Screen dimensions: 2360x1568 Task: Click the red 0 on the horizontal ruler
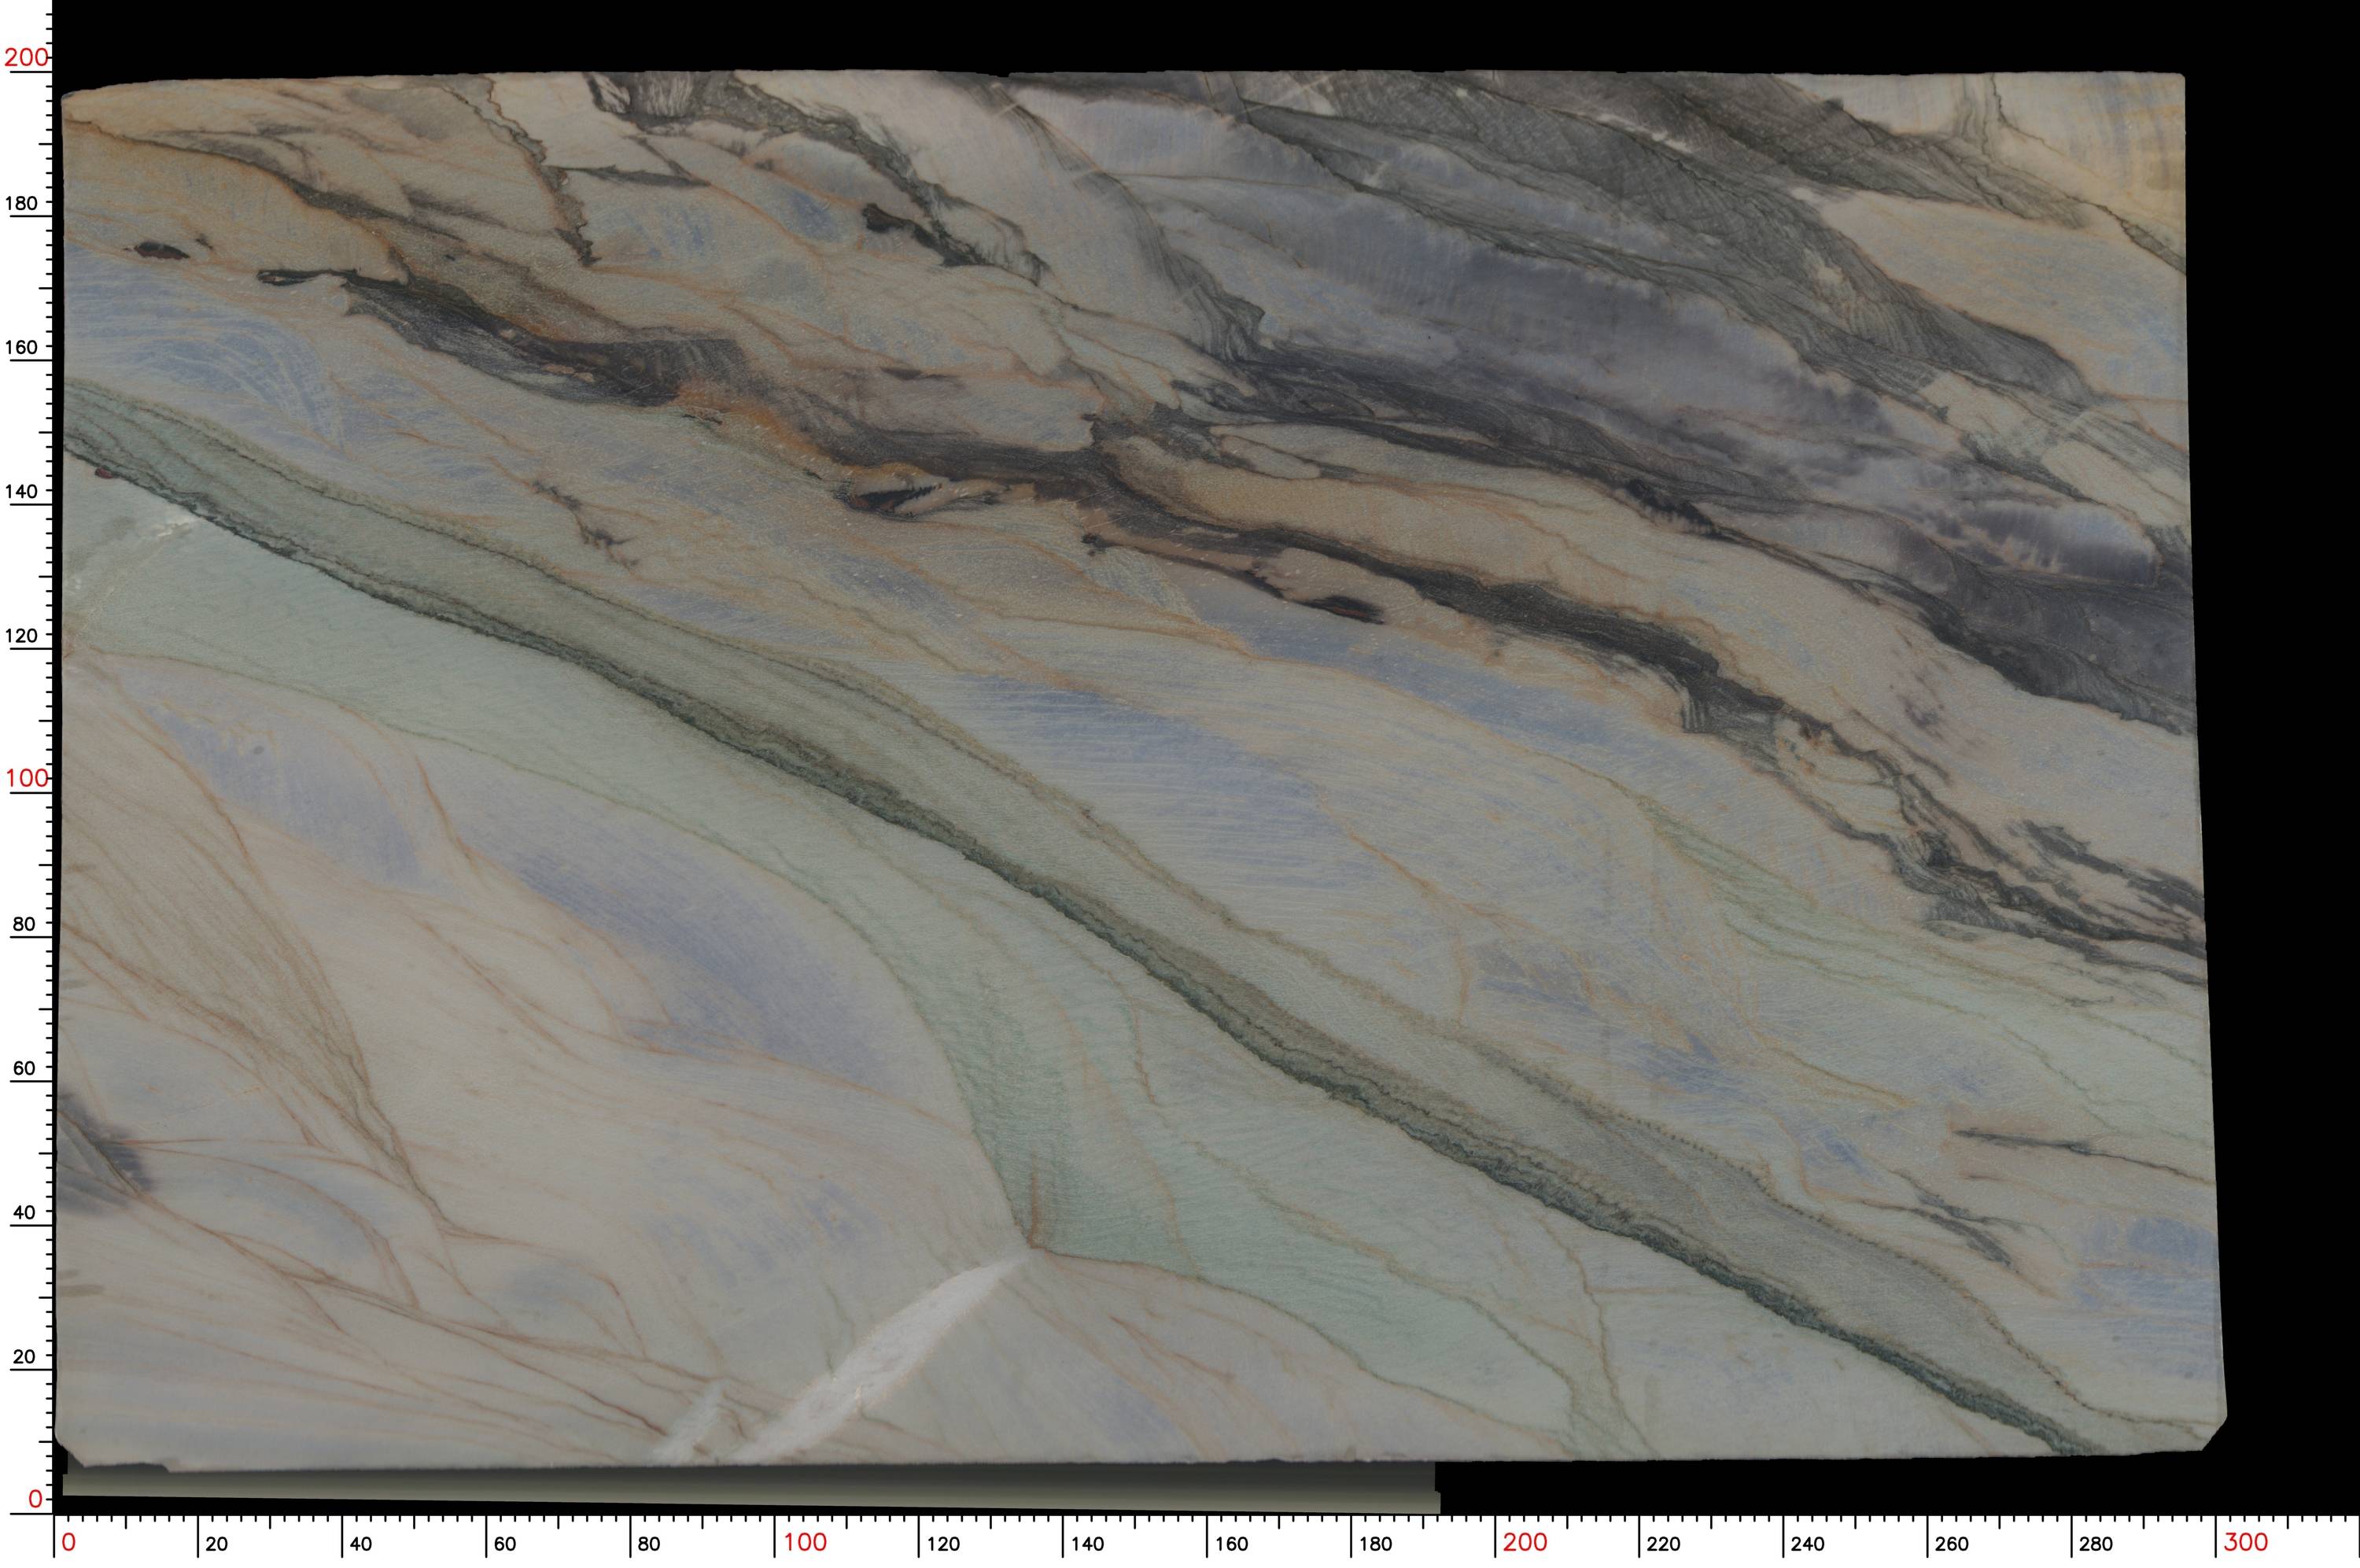[68, 1542]
